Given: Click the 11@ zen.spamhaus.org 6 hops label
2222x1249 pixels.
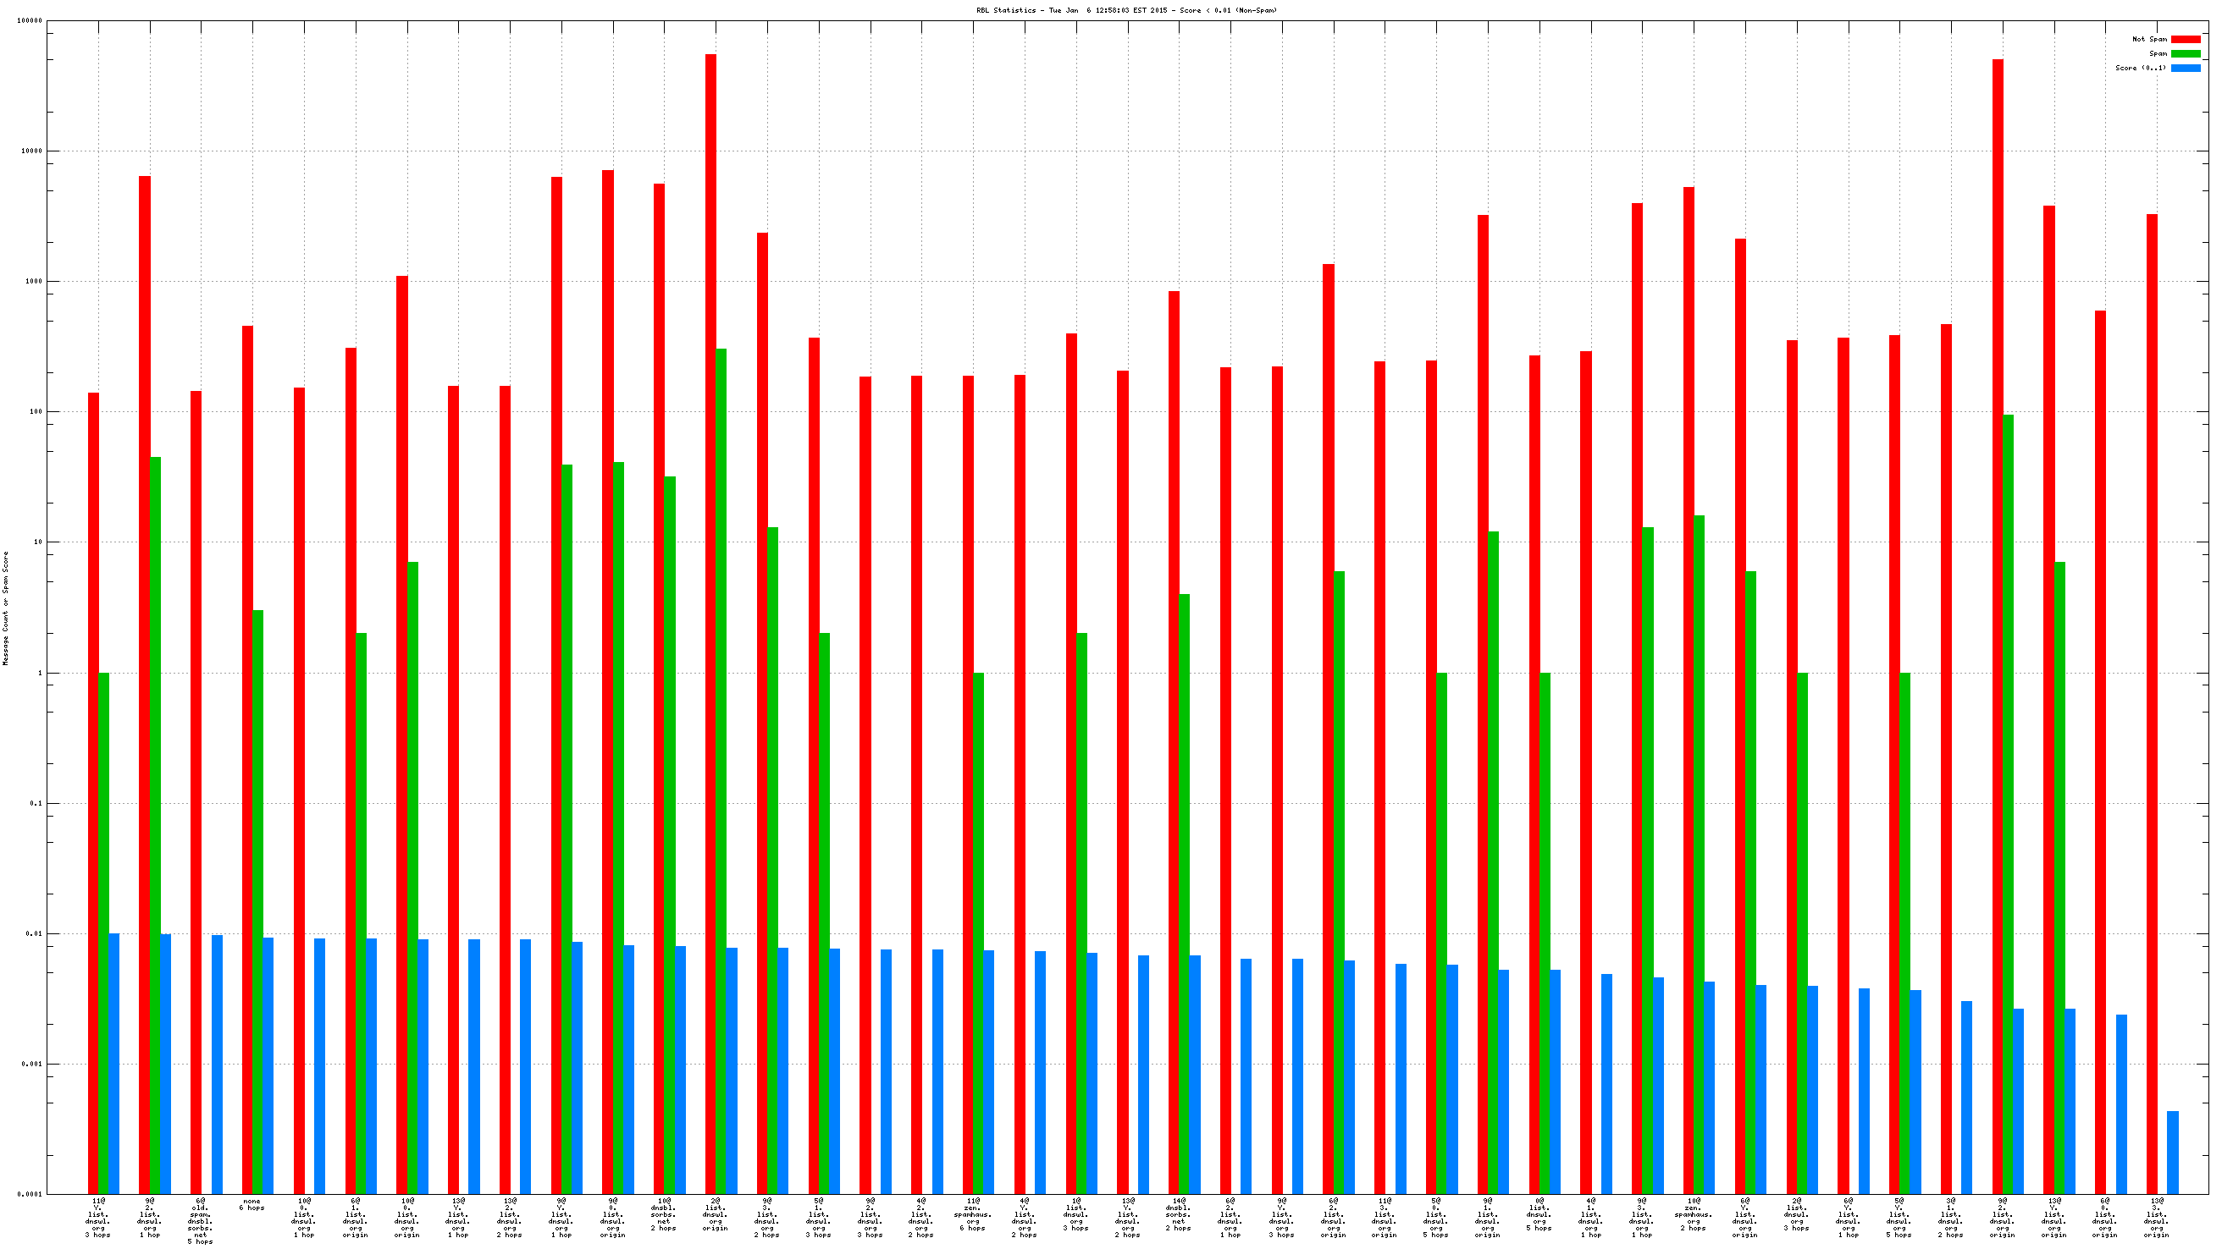Looking at the screenshot, I should 973,1214.
